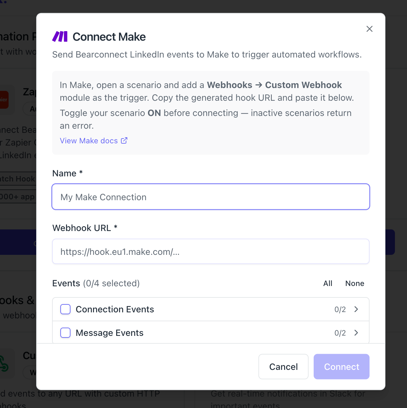Close the Connect Make dialog
Viewport: 407px width, 408px height.
(369, 29)
